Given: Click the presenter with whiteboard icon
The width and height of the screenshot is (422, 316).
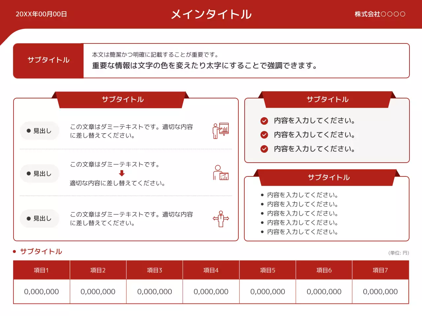Looking at the screenshot, I should [x=221, y=130].
